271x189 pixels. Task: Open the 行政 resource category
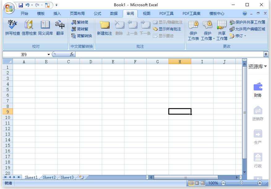(258, 160)
